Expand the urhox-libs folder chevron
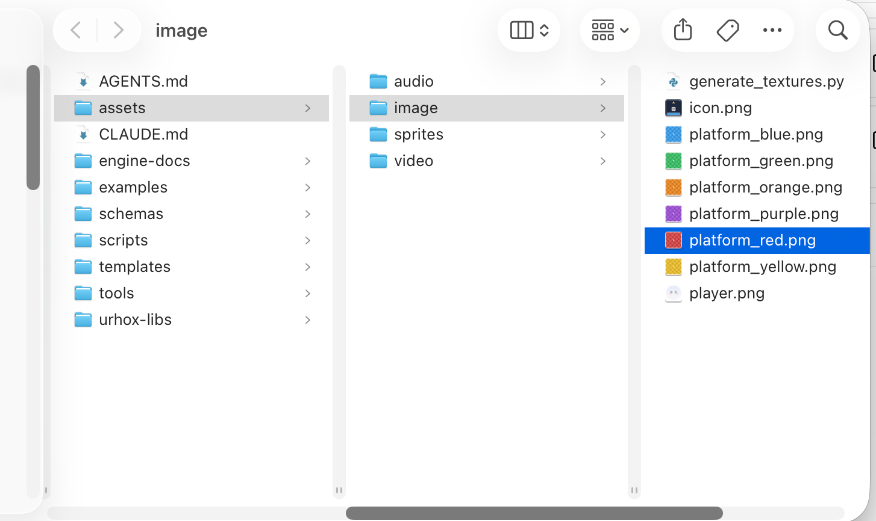Screen dimensions: 876x521 coord(308,319)
